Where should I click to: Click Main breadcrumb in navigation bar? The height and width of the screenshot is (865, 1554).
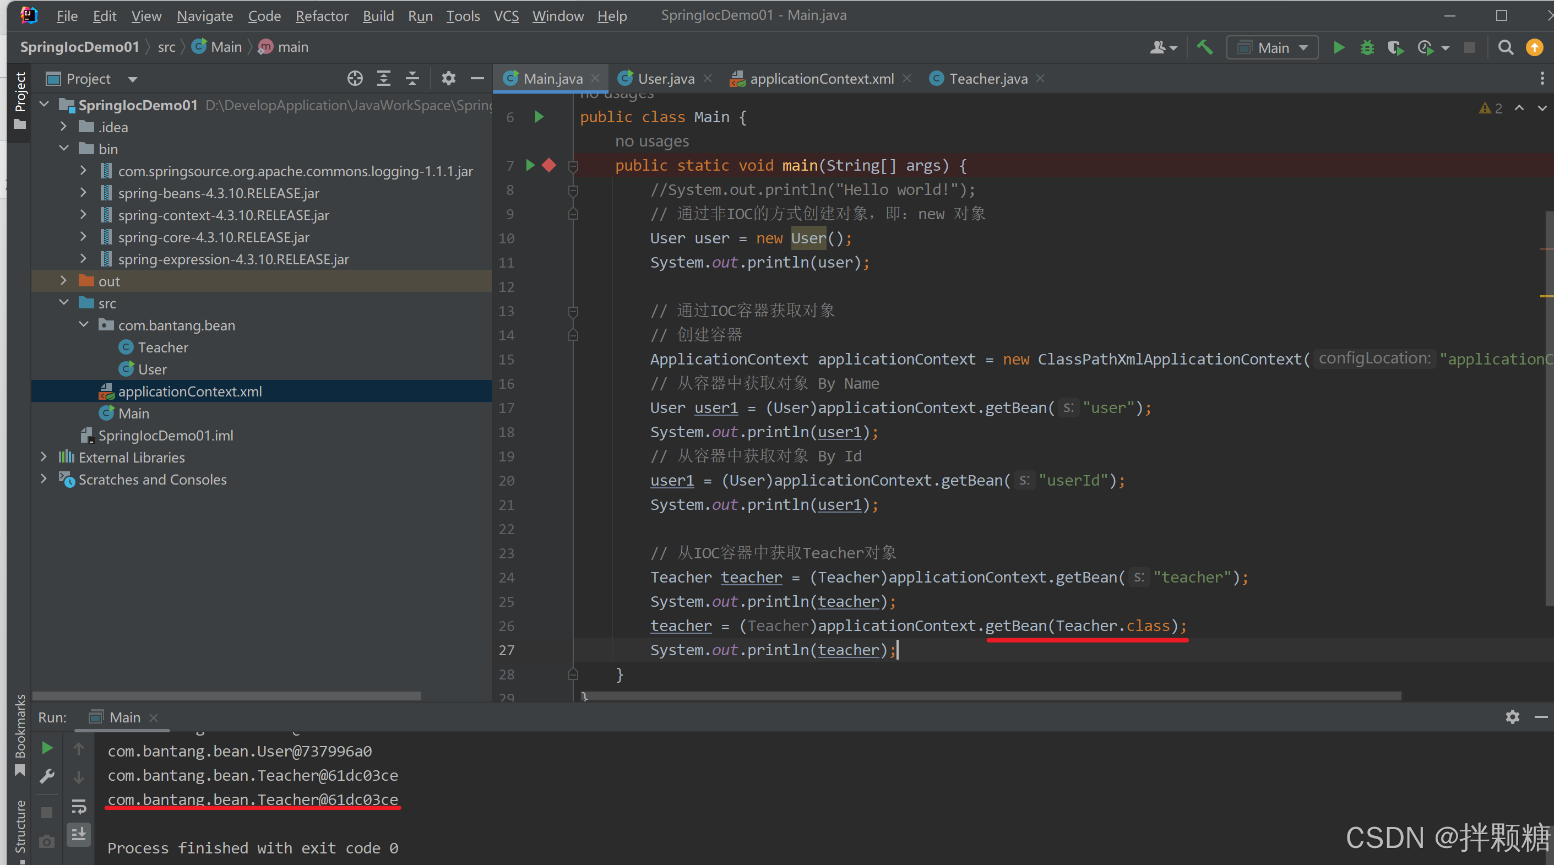[226, 47]
